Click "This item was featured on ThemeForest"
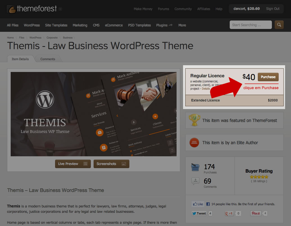 click(x=240, y=120)
